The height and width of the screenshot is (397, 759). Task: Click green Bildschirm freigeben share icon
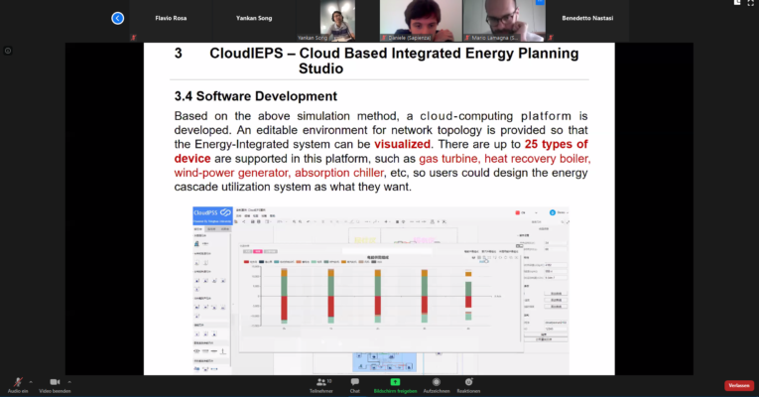394,382
